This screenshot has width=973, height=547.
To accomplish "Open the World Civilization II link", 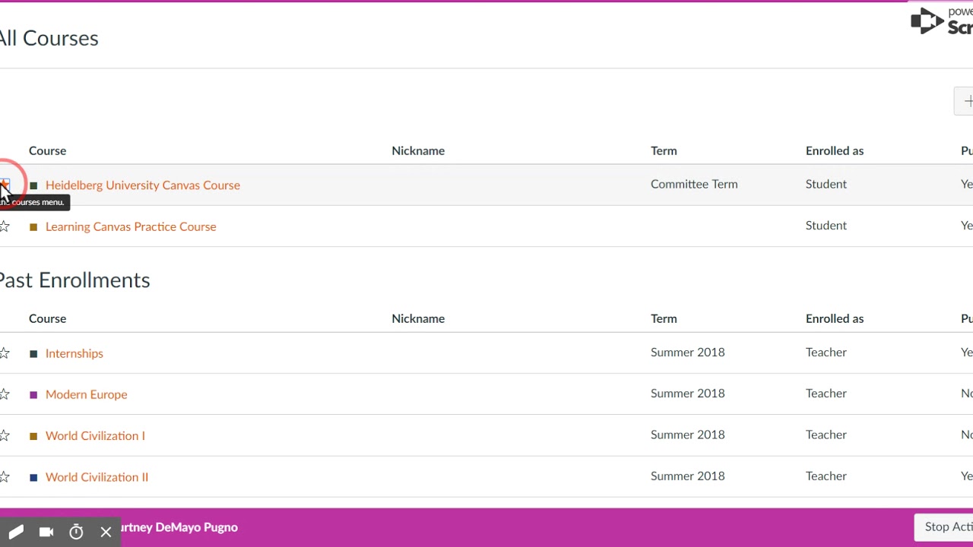I will (x=97, y=477).
